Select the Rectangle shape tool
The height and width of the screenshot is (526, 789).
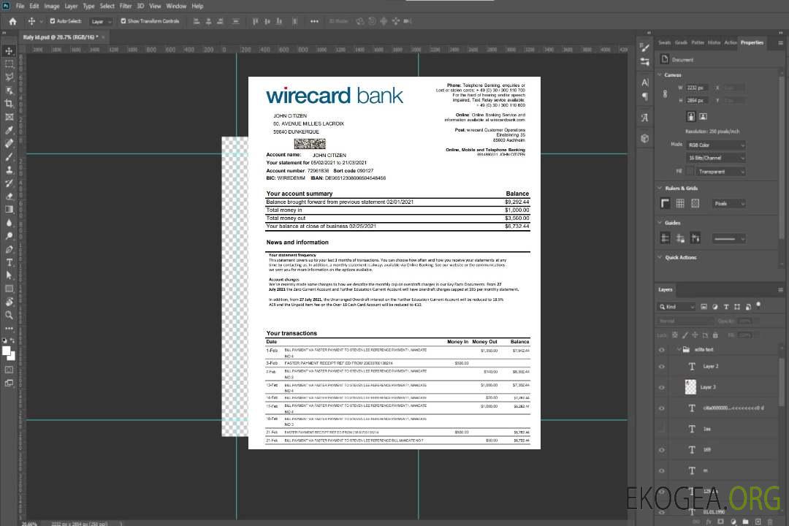point(9,289)
